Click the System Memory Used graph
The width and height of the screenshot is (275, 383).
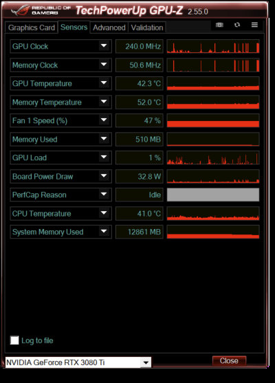click(213, 232)
